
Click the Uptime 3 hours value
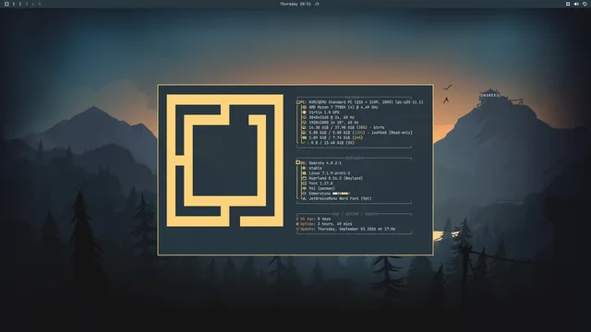tap(334, 224)
